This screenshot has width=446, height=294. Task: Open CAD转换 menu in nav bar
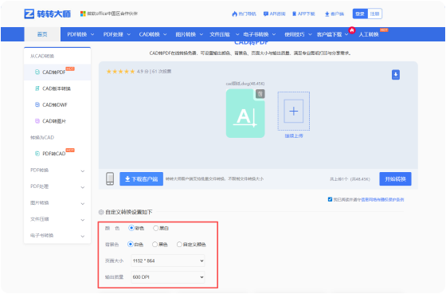(x=153, y=34)
